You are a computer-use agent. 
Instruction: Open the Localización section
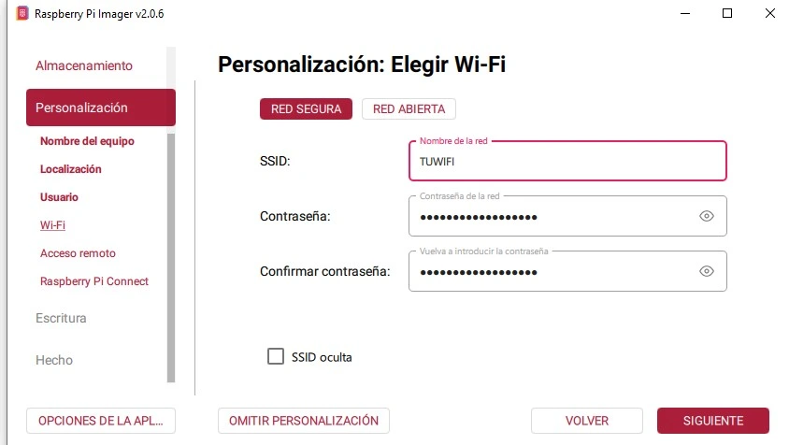[71, 169]
